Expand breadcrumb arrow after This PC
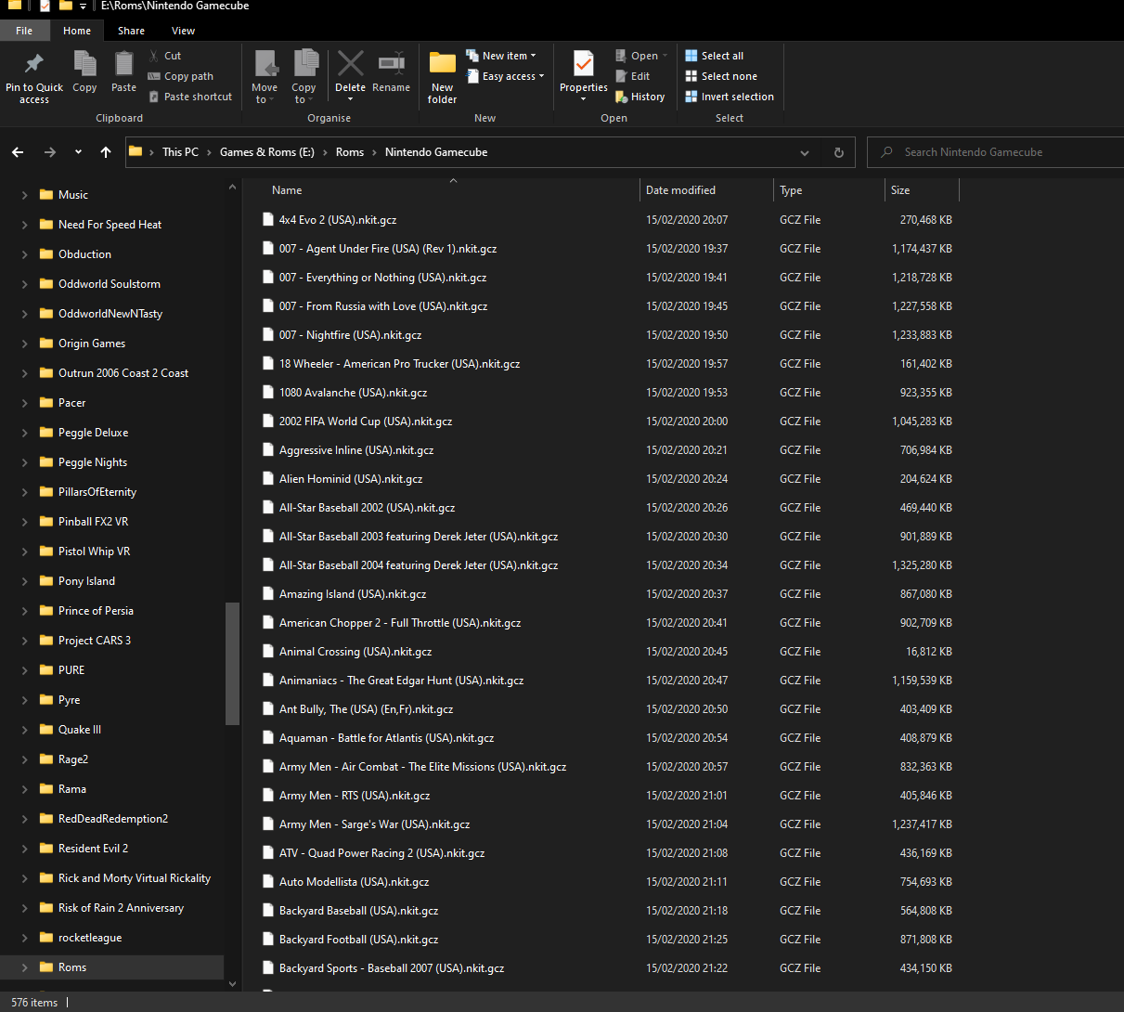Screen dimensions: 1124x1012 coord(209,152)
